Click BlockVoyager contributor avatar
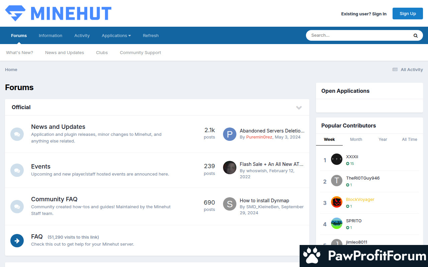428x267 pixels. (337, 202)
